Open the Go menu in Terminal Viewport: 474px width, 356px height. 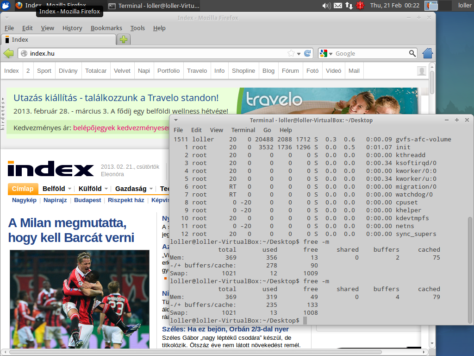click(x=267, y=130)
